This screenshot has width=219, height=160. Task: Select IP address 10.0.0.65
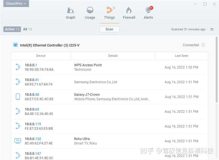[32, 109]
